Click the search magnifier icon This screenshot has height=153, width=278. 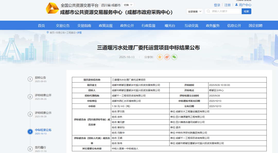[208, 11]
